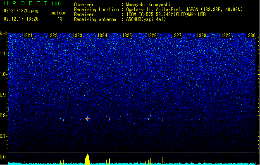This screenshot has width=260, height=165.
Task: Select the filename 0212171320.png
Action: (21, 11)
